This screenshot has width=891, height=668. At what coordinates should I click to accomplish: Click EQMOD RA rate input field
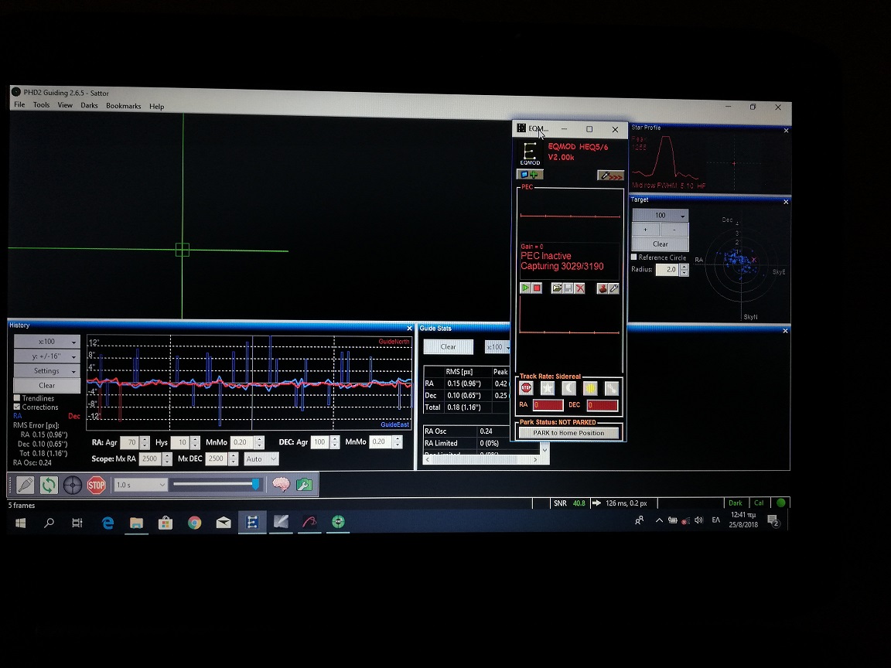click(548, 405)
